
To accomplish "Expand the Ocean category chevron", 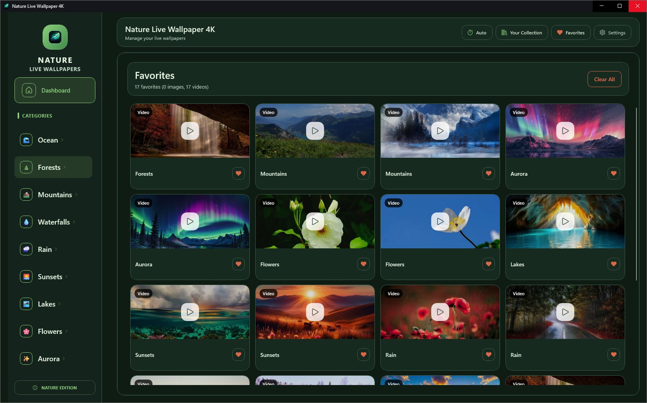I will pyautogui.click(x=62, y=140).
